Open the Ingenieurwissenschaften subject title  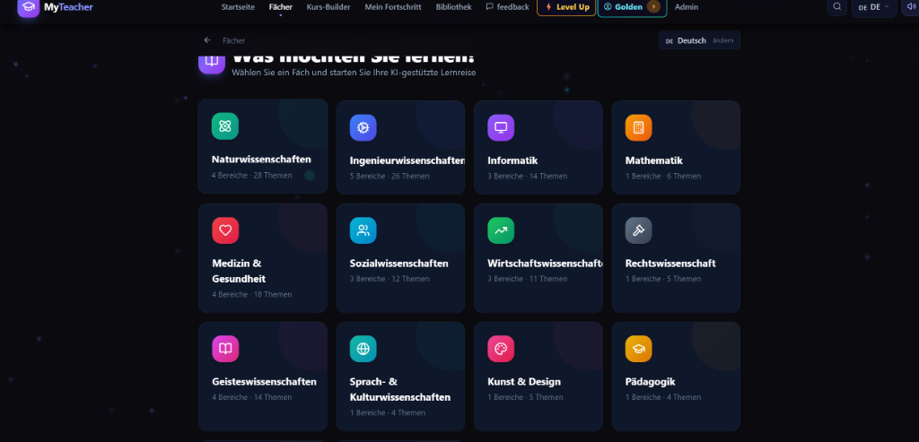tap(407, 160)
